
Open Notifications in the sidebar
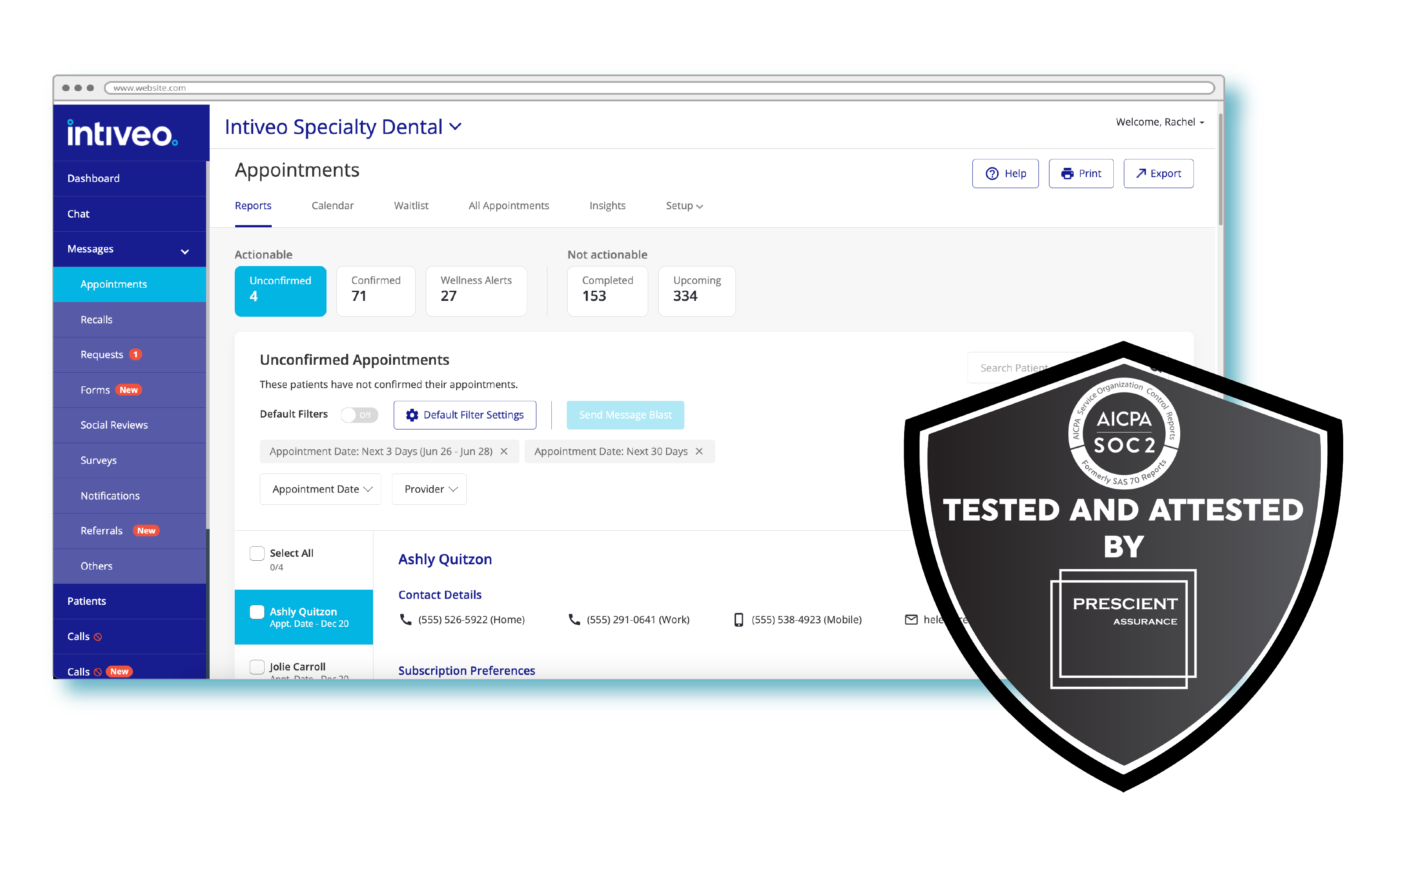(x=129, y=496)
